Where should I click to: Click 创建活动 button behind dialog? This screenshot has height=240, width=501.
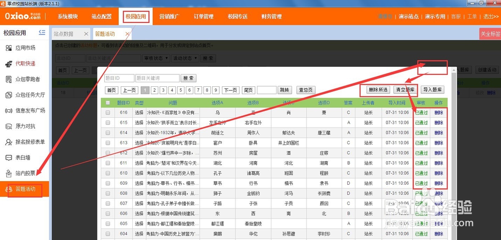click(487, 70)
